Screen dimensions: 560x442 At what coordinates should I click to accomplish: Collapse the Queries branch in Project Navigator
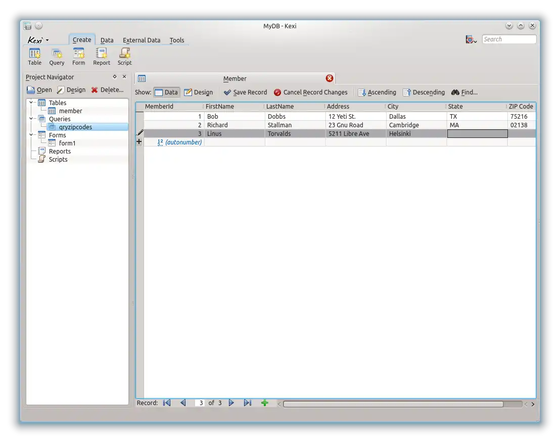tap(31, 119)
